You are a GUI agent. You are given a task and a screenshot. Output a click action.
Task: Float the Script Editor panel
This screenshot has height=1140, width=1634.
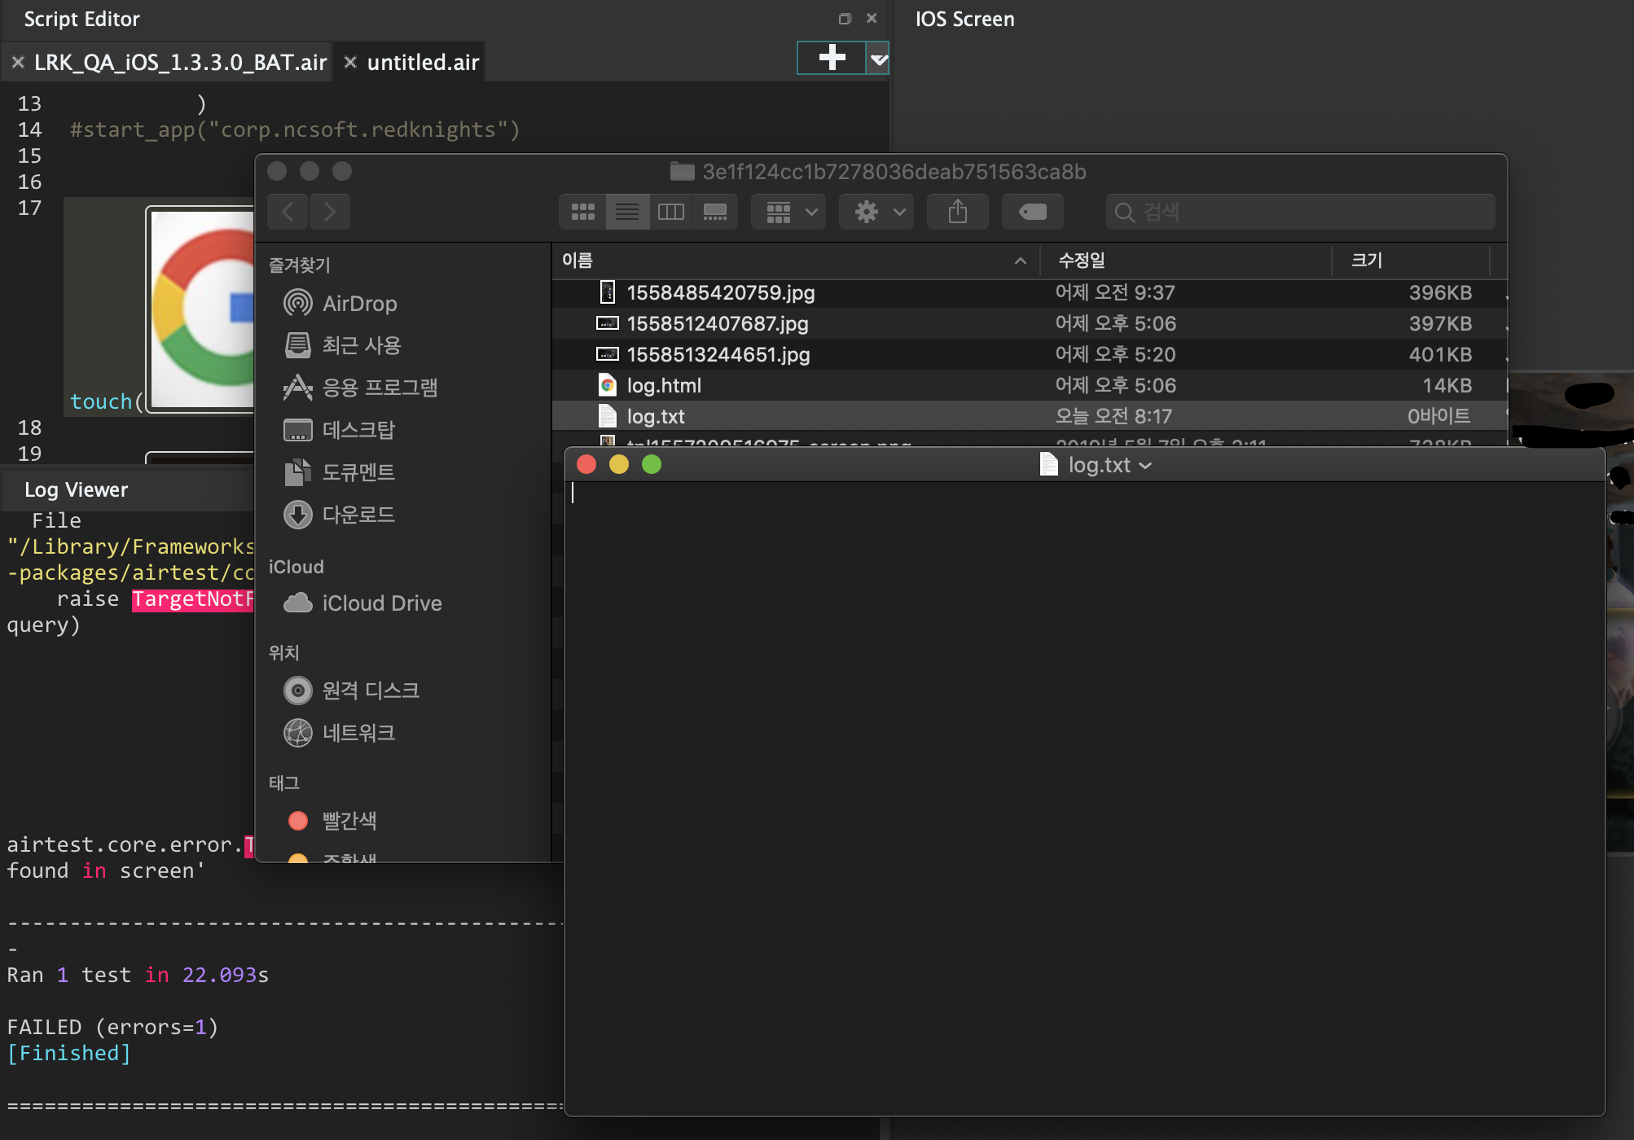point(845,19)
